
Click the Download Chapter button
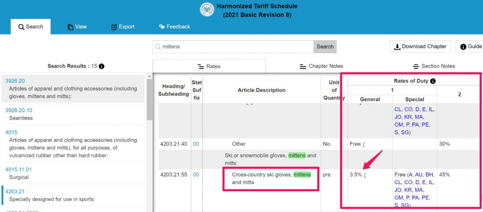tap(420, 47)
